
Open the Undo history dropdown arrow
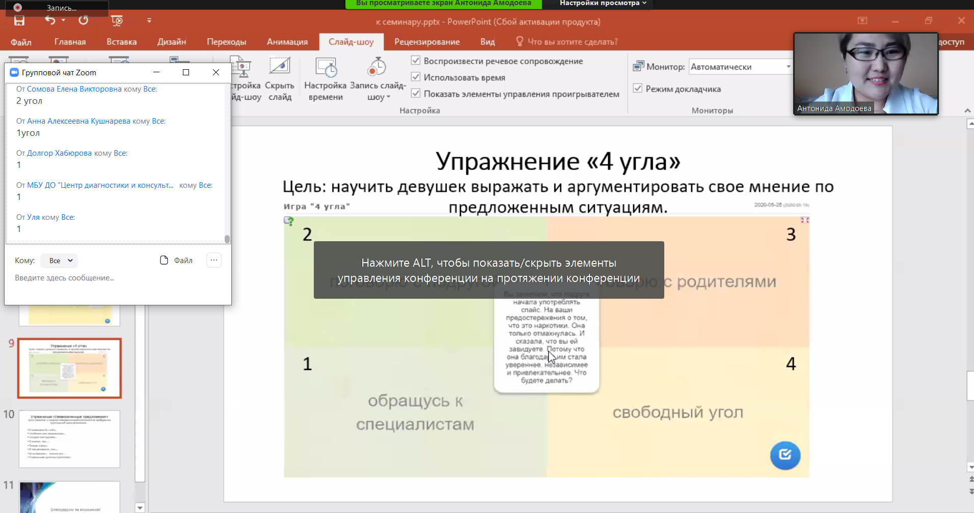point(64,20)
